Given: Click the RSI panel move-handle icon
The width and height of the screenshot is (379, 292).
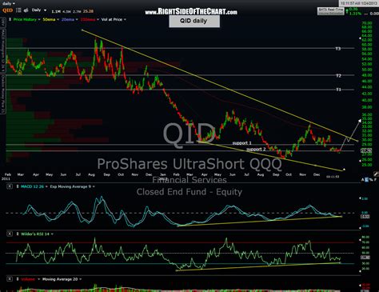Looking at the screenshot, I should [18, 234].
